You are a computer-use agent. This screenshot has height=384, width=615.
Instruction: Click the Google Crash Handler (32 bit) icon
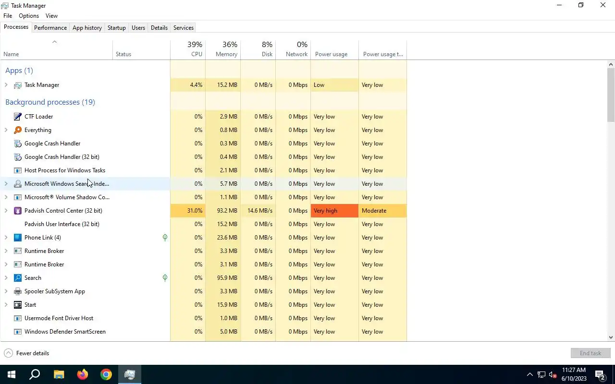pyautogui.click(x=18, y=157)
